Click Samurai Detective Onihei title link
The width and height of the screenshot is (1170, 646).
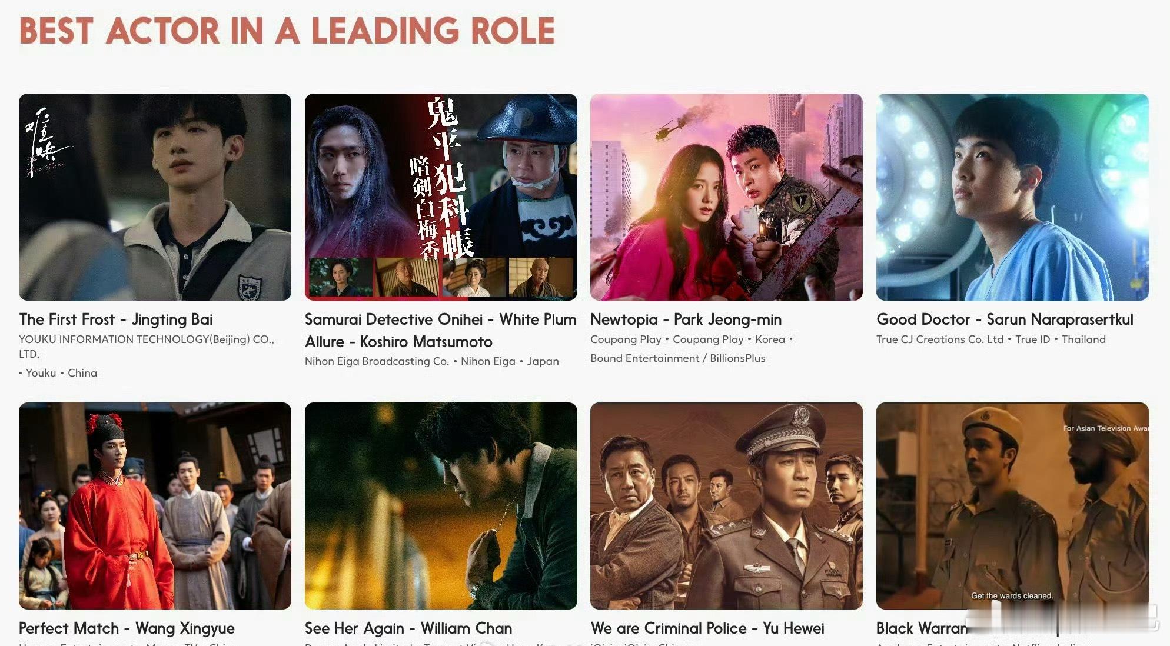click(441, 331)
